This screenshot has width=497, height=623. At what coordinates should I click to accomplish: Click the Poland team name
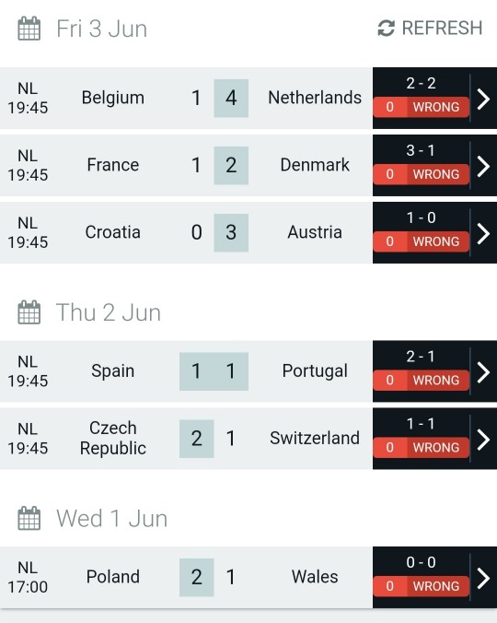pyautogui.click(x=113, y=577)
